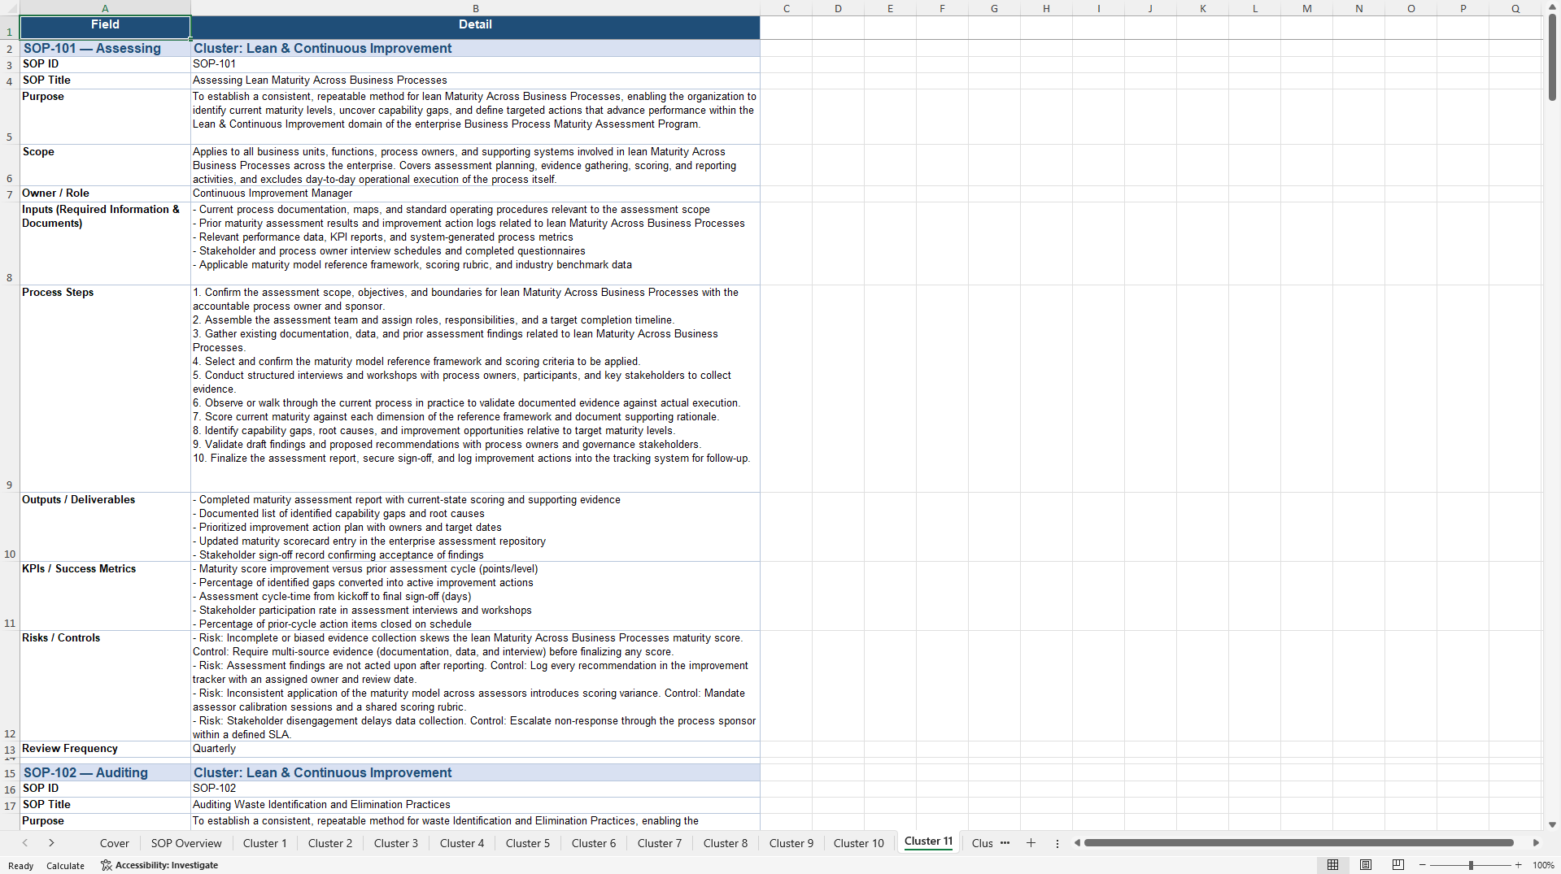
Task: Click Calculate in status bar
Action: (65, 866)
